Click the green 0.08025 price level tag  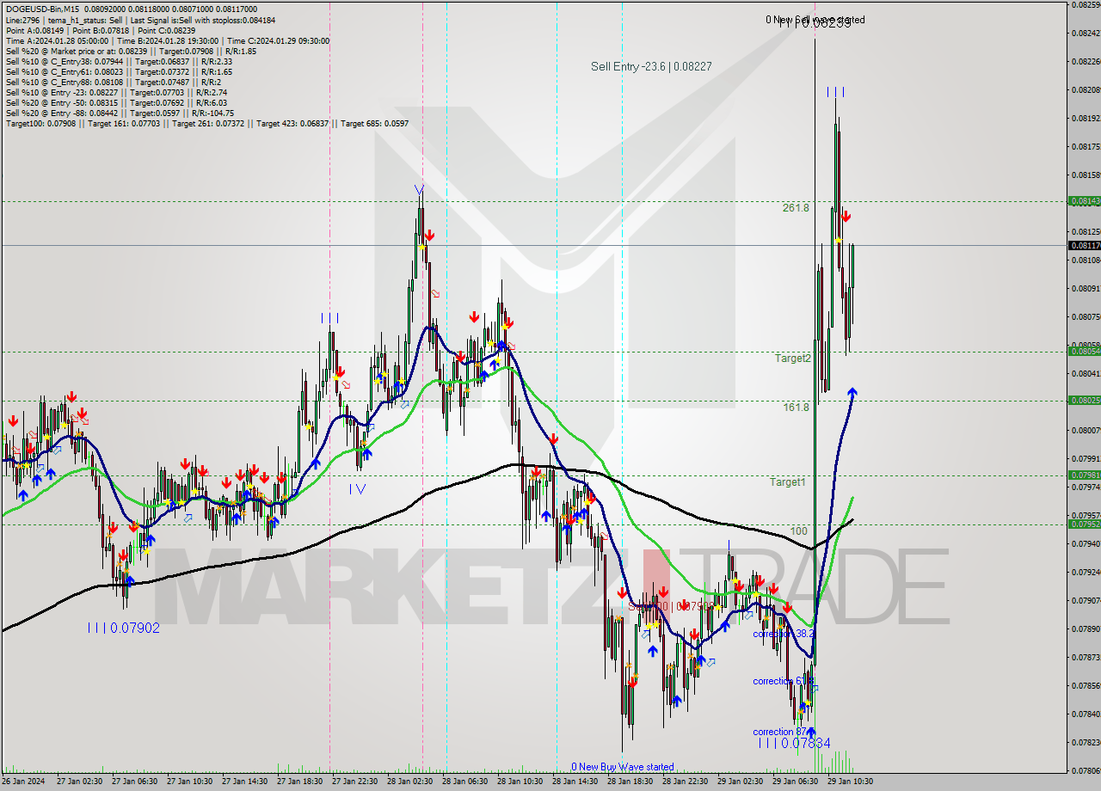1084,400
